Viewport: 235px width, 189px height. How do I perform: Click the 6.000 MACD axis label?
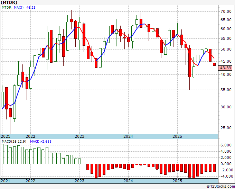226,145
